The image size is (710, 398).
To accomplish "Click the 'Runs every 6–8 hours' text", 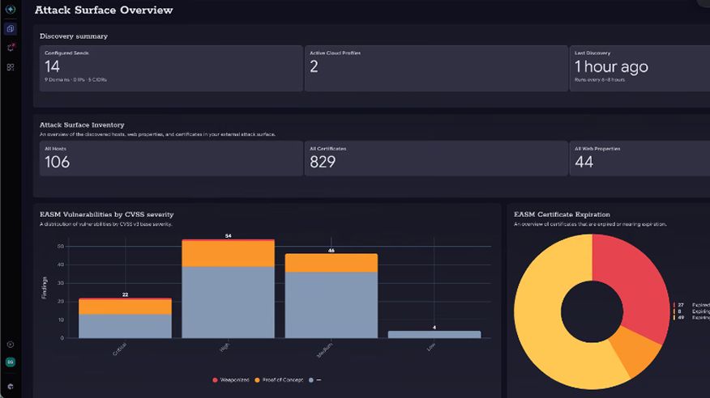I will tap(600, 79).
